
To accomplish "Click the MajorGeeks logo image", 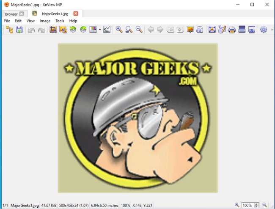I will tap(138, 118).
